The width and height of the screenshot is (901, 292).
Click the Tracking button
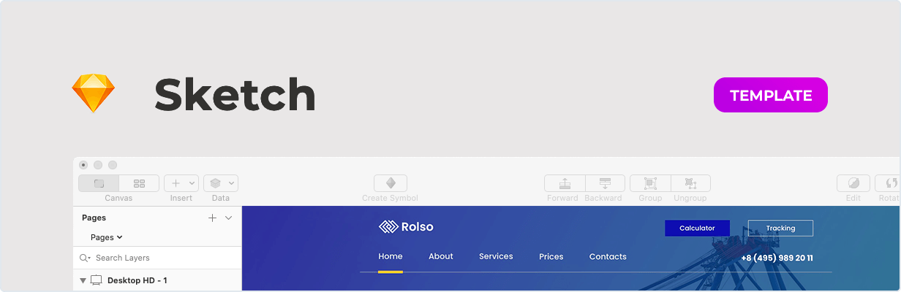click(x=780, y=228)
